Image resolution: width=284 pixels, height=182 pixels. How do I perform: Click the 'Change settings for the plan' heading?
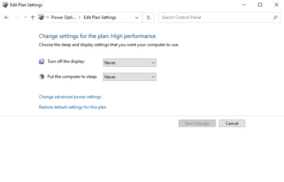pyautogui.click(x=97, y=36)
